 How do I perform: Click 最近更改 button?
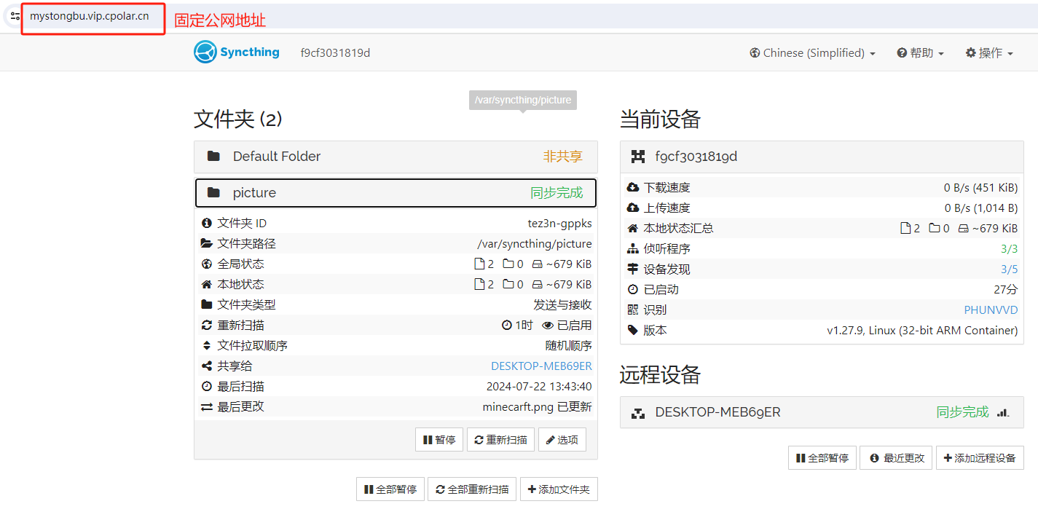coord(896,458)
